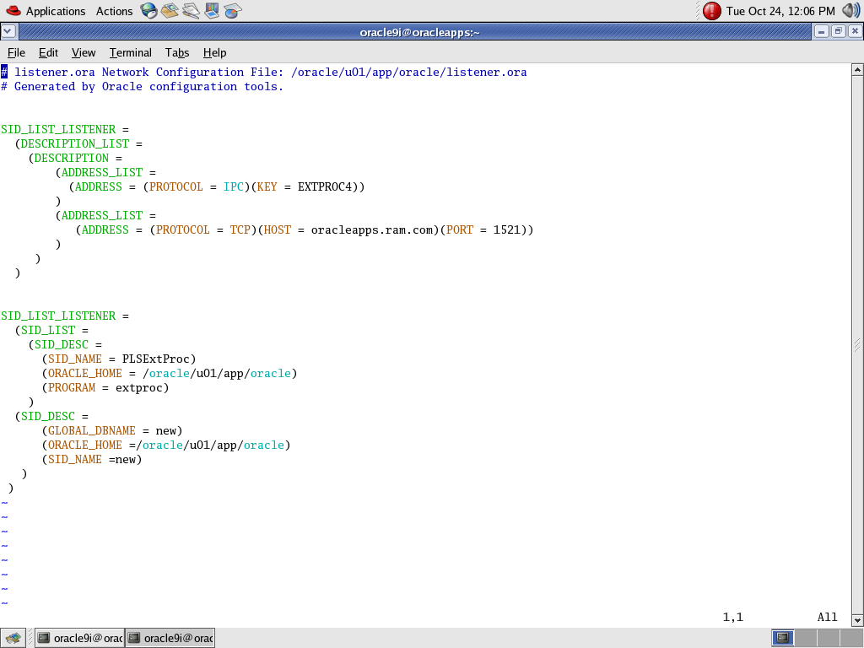
Task: Launch the presentation chart icon
Action: point(212,10)
